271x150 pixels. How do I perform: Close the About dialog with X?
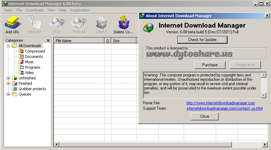[267, 16]
